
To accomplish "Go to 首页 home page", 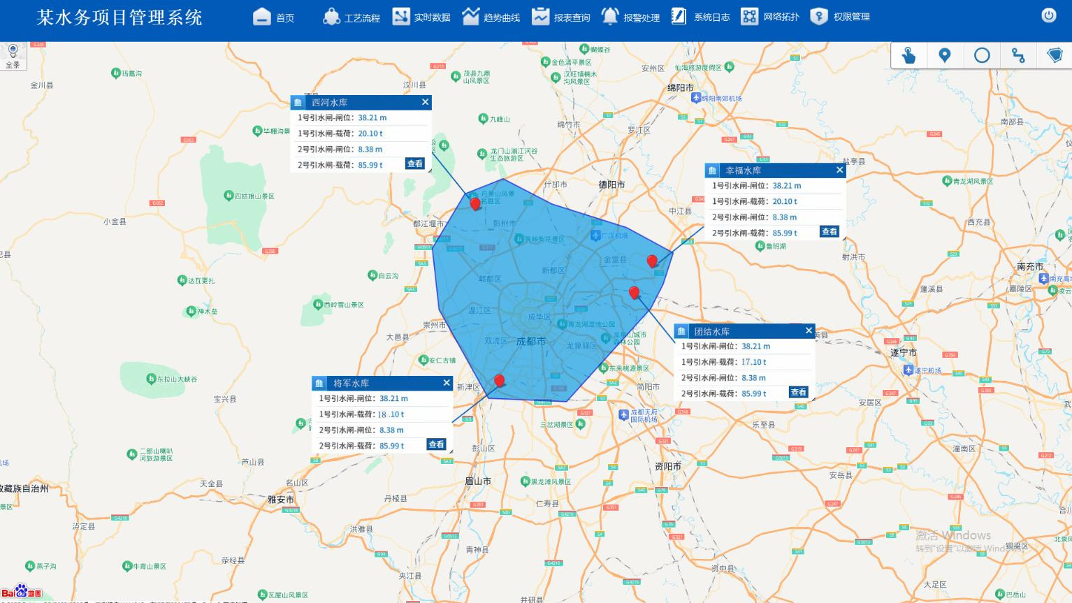I will click(x=274, y=17).
